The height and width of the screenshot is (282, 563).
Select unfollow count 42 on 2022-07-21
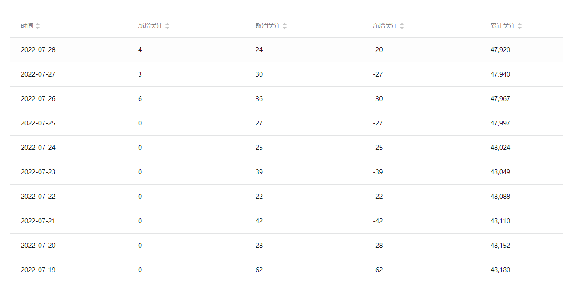[x=259, y=221]
